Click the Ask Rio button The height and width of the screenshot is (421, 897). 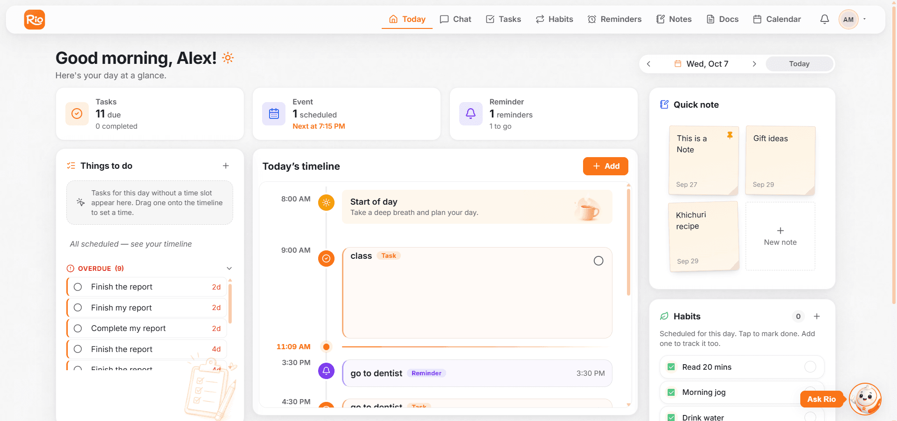pos(822,399)
